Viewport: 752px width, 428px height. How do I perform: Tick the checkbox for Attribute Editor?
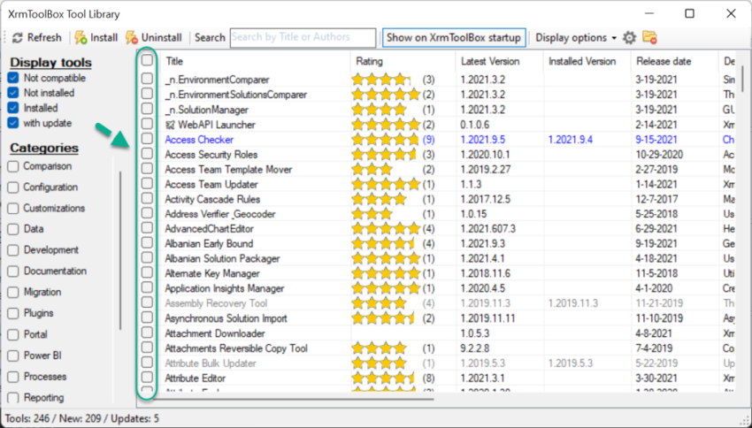coord(147,378)
